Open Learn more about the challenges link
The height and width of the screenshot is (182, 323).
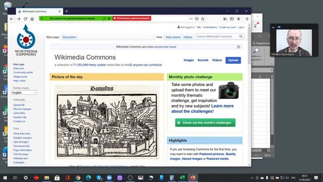coord(202,109)
